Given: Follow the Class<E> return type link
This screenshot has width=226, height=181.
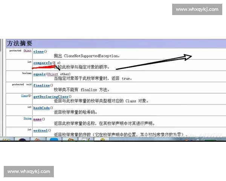Looking at the screenshot, I should coord(26,95).
